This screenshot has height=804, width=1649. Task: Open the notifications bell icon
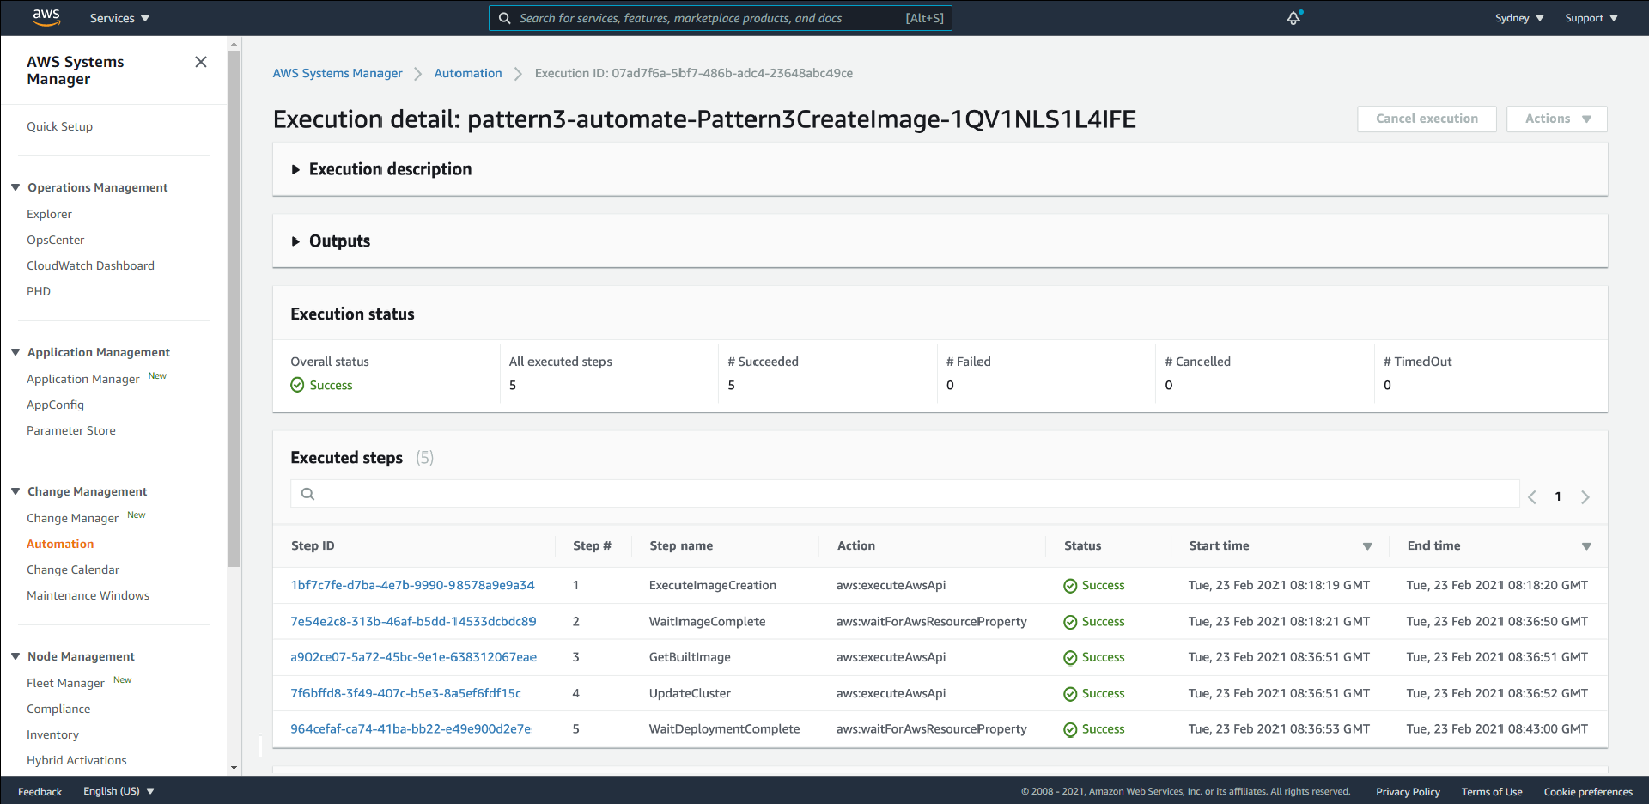[1293, 18]
